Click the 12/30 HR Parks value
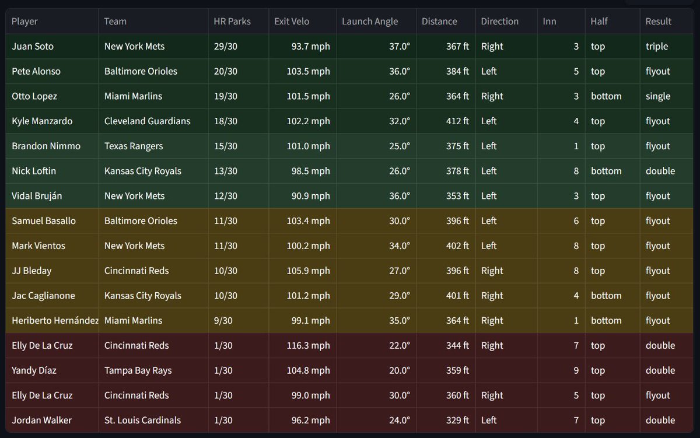700x438 pixels. click(239, 196)
